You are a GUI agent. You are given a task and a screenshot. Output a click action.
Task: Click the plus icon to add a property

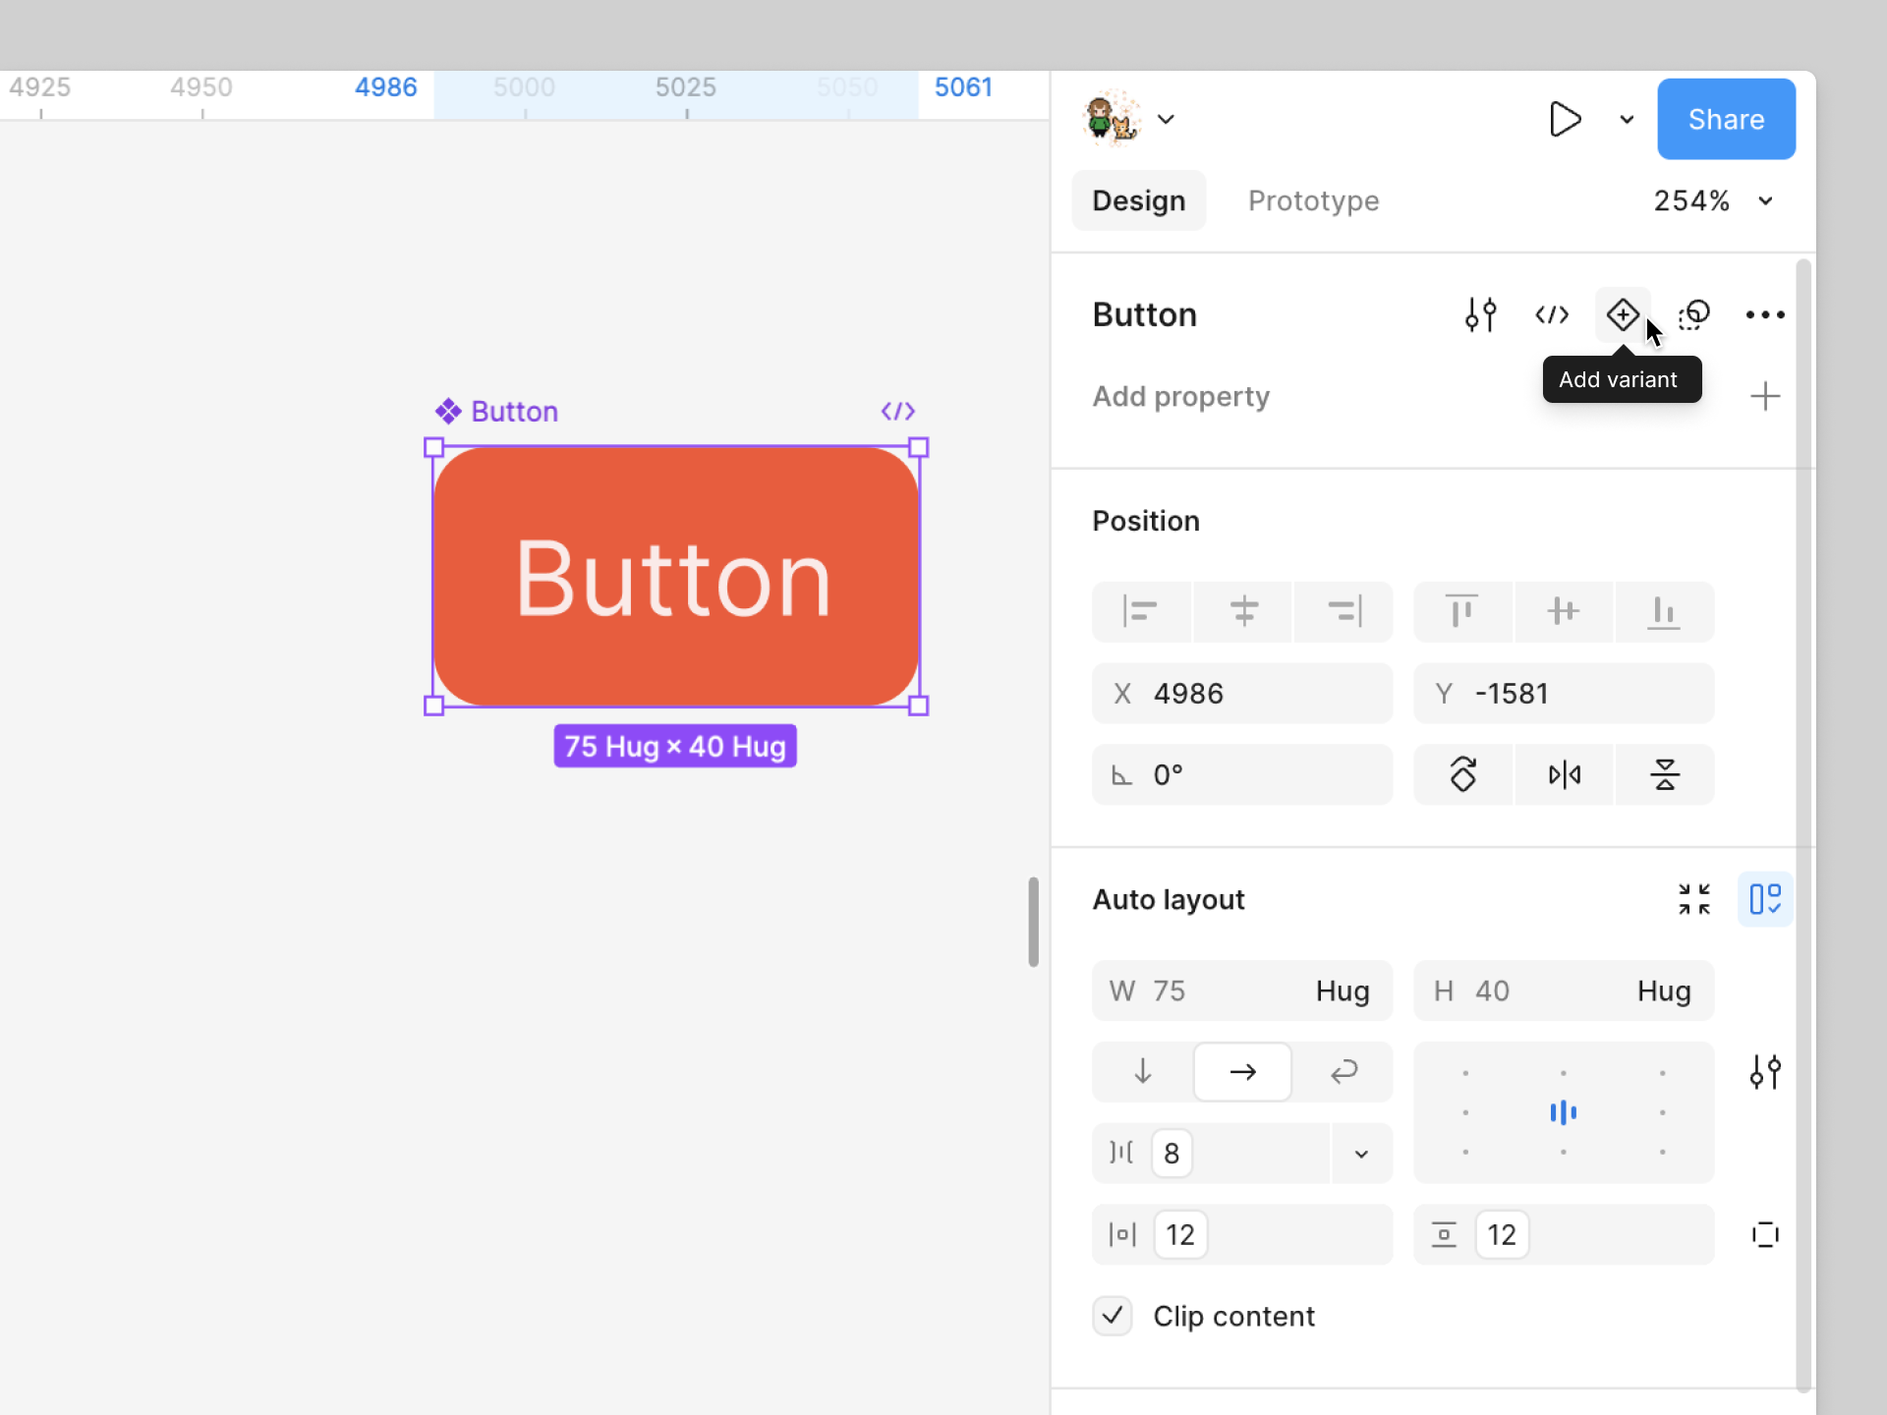(x=1765, y=397)
